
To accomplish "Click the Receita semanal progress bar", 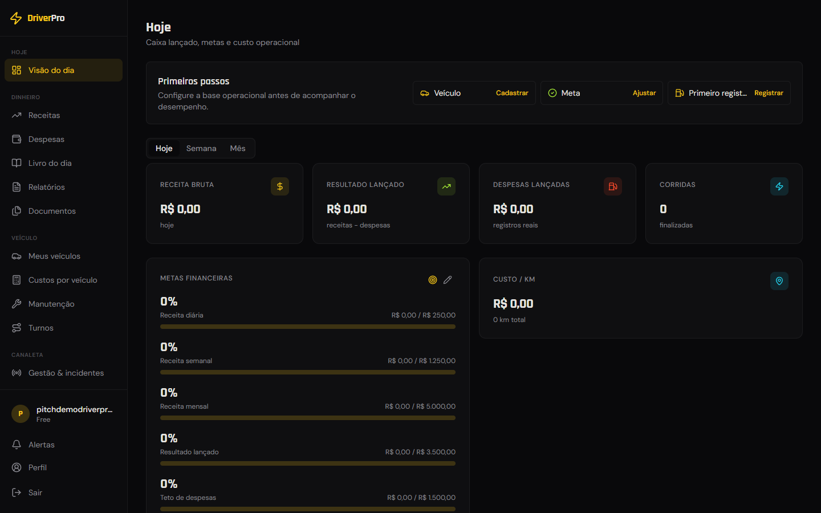I will click(308, 372).
